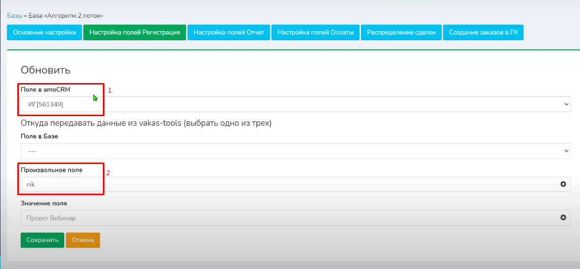Open the Поле в amoCRM dropdown
This screenshot has width=580, height=269.
click(295, 104)
